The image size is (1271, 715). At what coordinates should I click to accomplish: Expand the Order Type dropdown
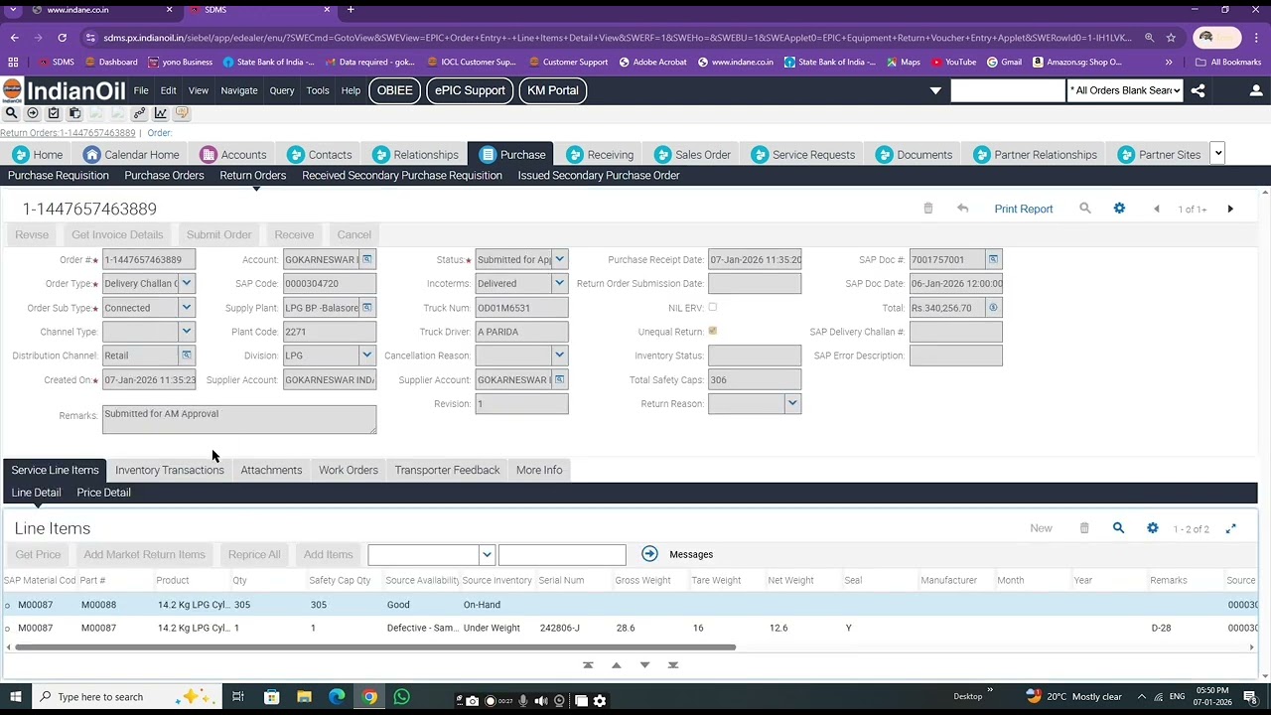187,284
